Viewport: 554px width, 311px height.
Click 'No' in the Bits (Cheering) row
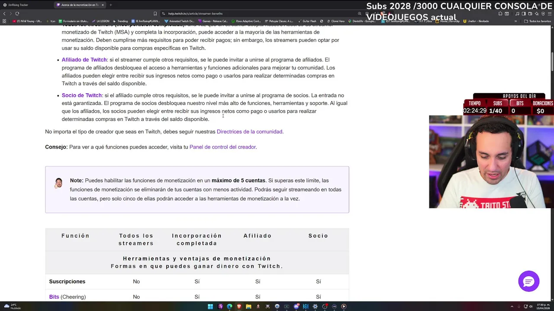tap(136, 297)
